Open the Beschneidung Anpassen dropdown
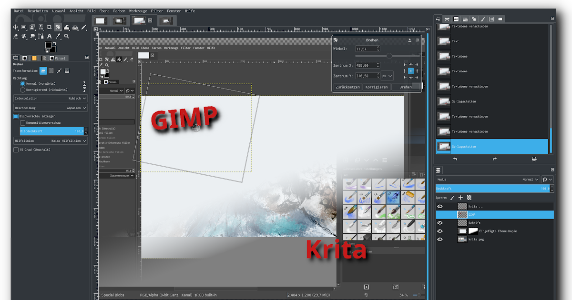 [x=51, y=108]
